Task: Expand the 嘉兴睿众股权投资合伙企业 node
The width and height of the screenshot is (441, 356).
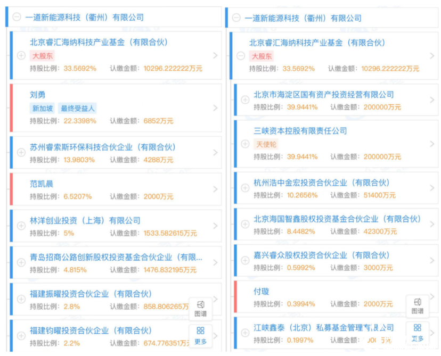Action: (x=245, y=260)
